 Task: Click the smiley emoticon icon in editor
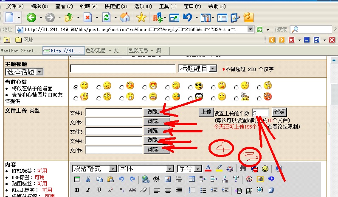(x=265, y=168)
